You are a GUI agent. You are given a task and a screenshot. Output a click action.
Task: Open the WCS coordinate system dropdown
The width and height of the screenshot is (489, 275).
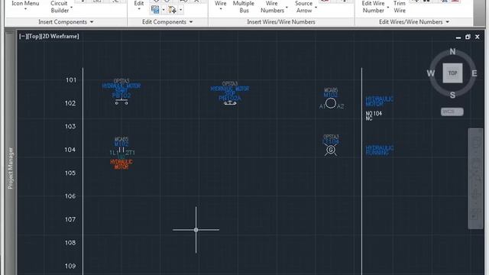452,112
